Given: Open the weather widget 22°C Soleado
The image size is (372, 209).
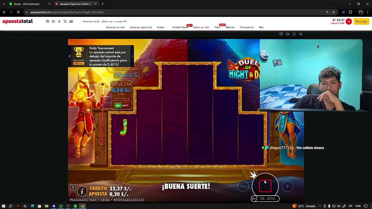Looking at the screenshot, I should (304, 206).
